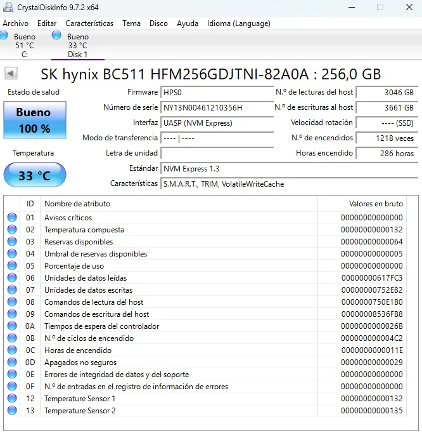The height and width of the screenshot is (433, 422).
Task: Select the Disk 1 drive tab
Action: click(78, 44)
